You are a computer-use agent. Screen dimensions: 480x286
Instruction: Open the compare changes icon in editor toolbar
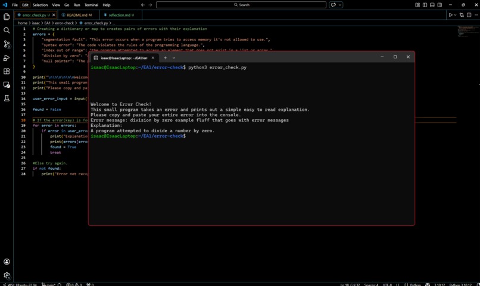(462, 15)
